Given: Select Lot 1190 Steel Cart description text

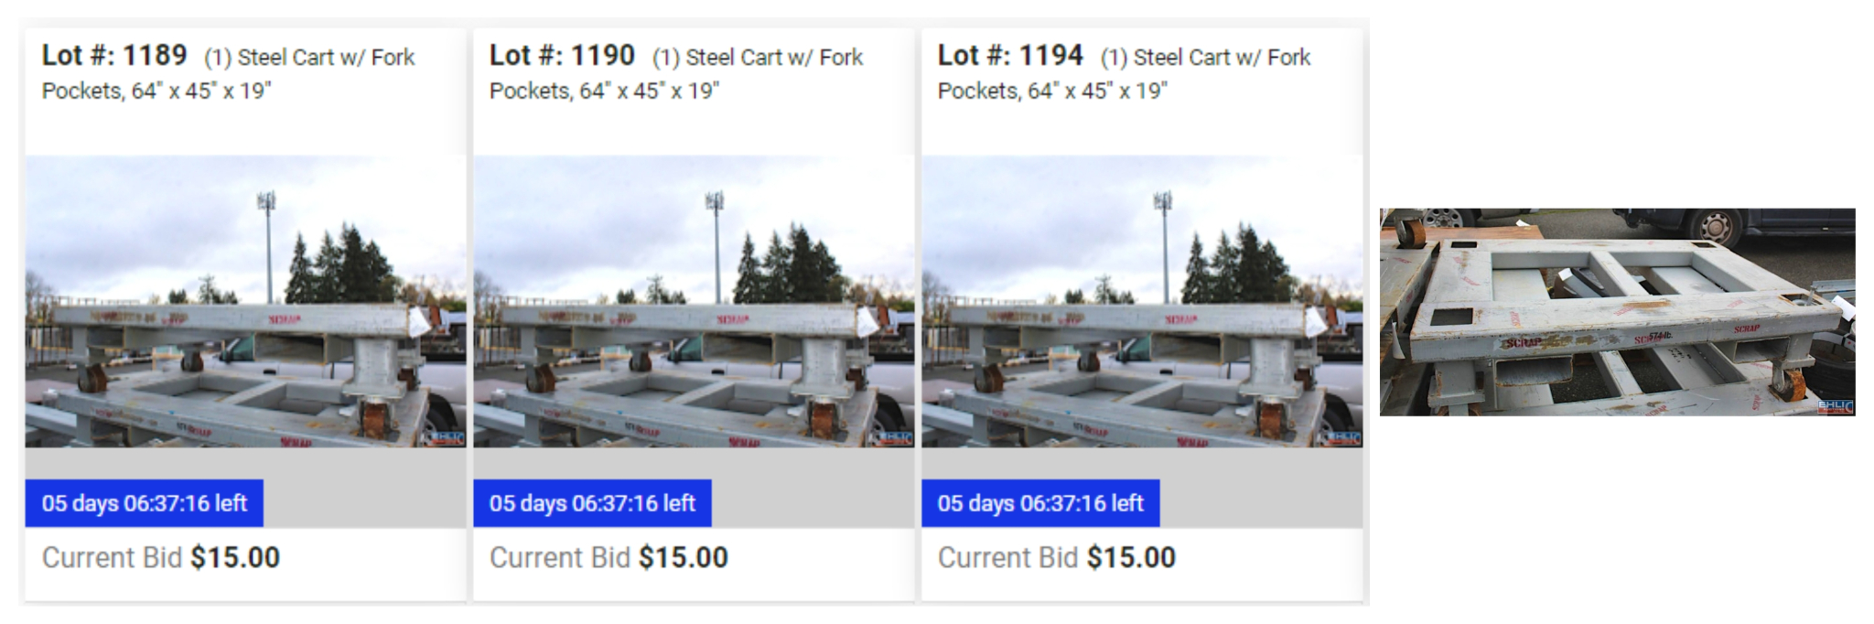Looking at the screenshot, I should tap(676, 74).
